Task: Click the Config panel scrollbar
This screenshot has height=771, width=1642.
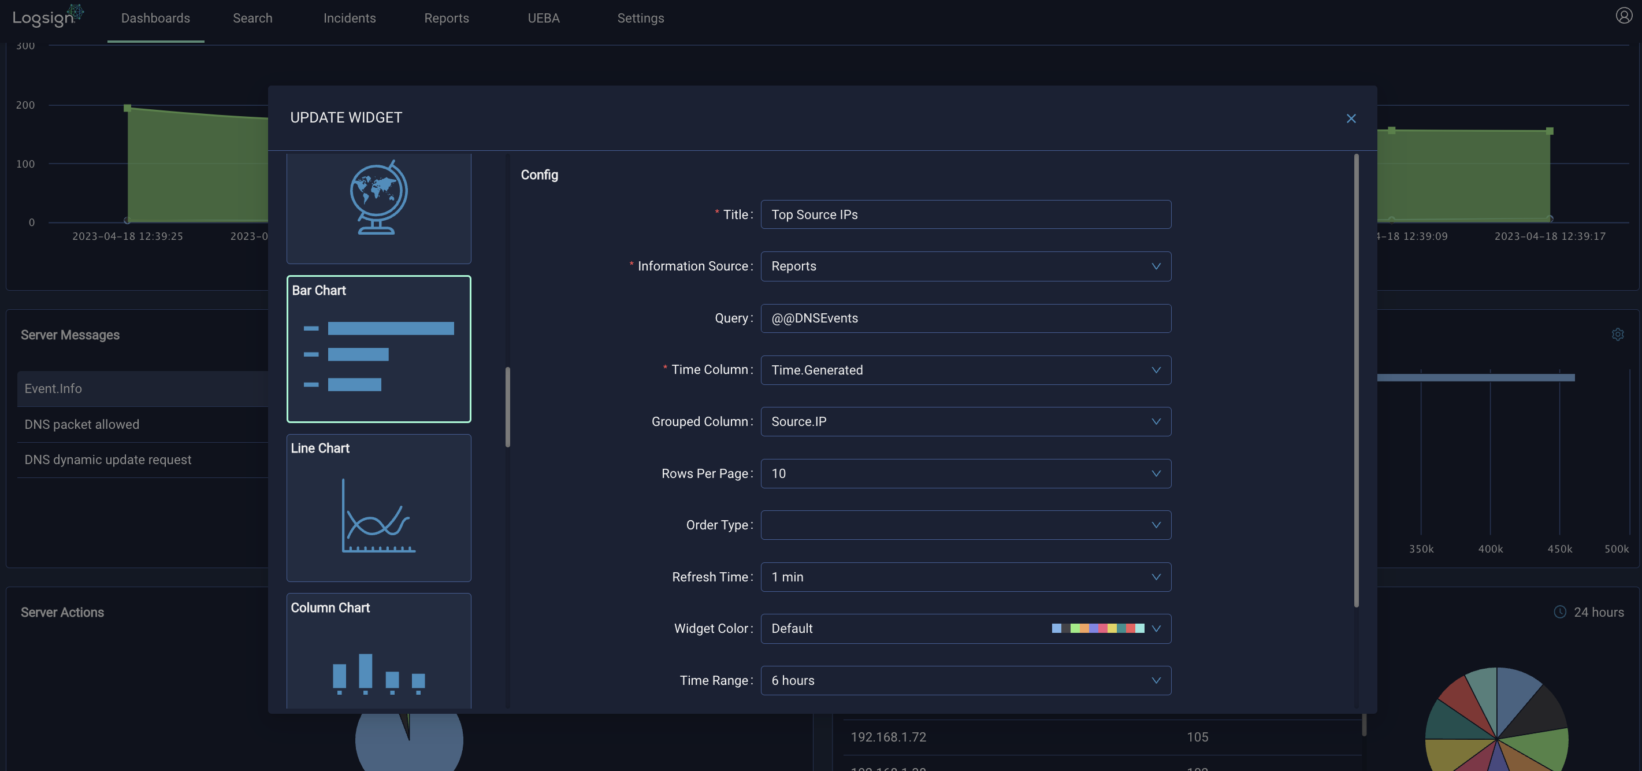Action: click(x=1356, y=380)
